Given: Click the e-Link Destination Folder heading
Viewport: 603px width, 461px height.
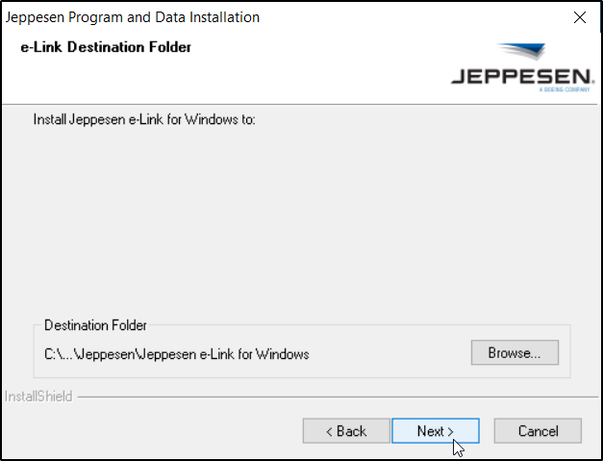Looking at the screenshot, I should (x=105, y=47).
